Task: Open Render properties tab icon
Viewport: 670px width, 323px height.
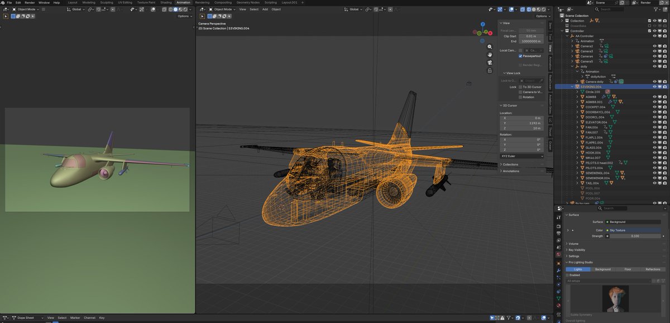Action: coord(558,226)
